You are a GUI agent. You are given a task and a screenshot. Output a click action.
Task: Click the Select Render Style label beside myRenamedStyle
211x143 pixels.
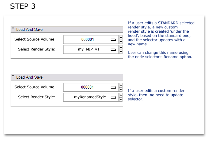click(x=37, y=97)
